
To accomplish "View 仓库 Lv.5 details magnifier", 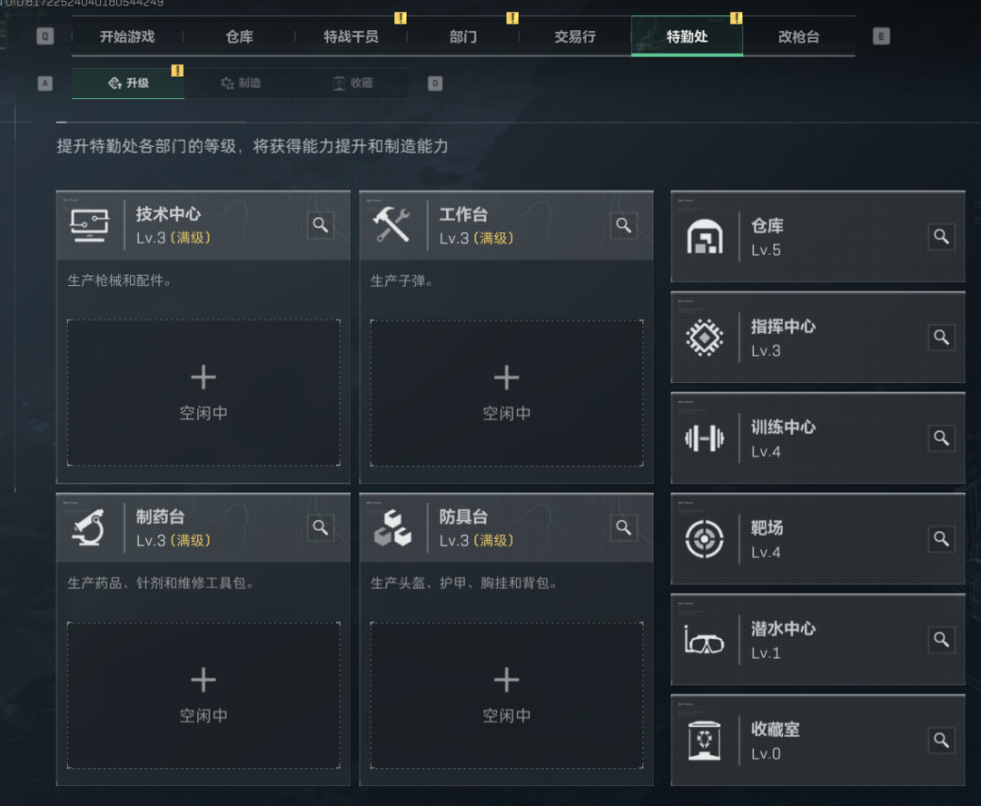I will click(x=942, y=236).
